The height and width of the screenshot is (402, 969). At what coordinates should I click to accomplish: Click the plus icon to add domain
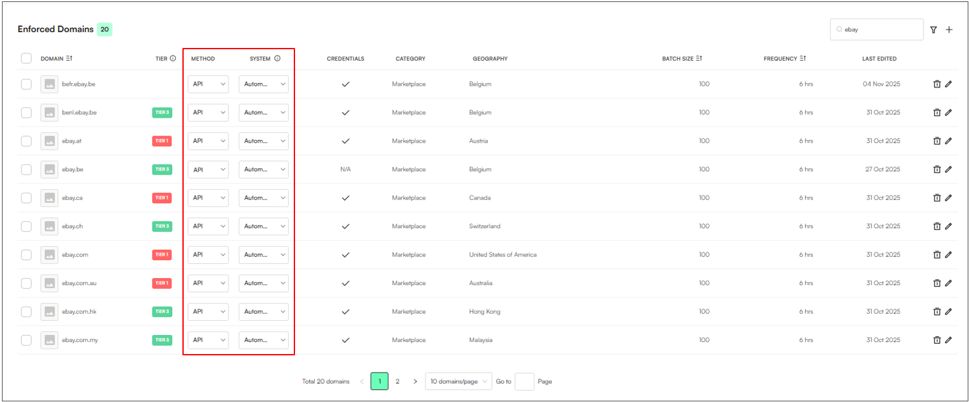point(949,29)
